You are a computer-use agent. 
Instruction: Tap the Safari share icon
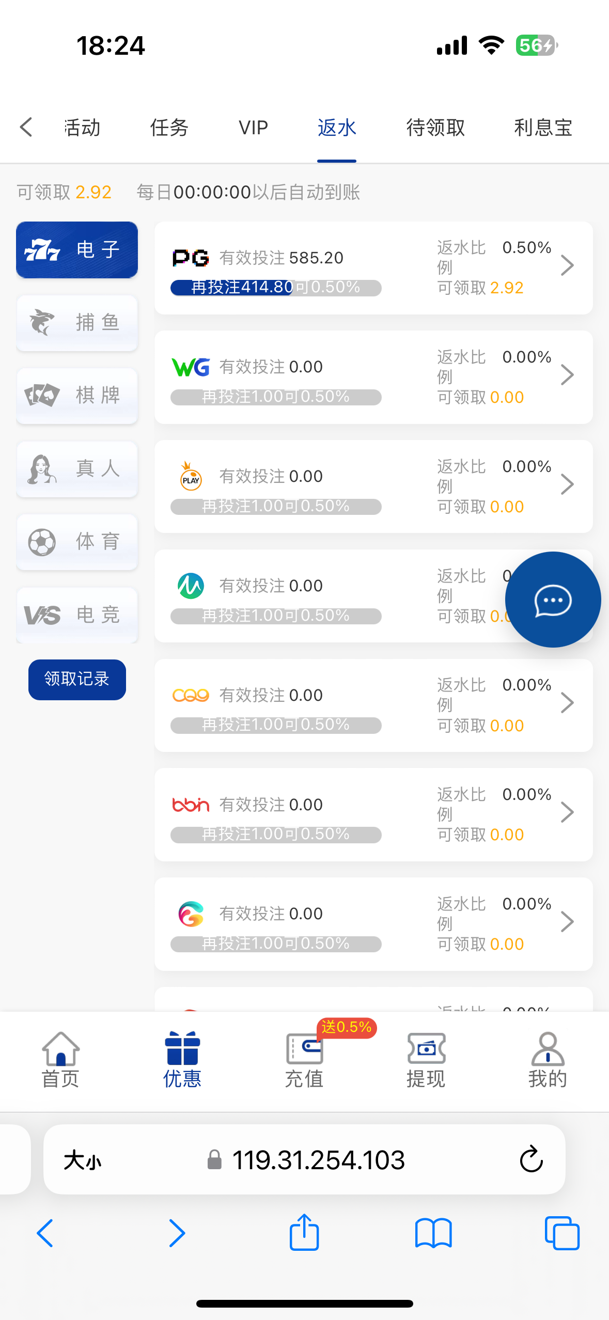pos(304,1233)
